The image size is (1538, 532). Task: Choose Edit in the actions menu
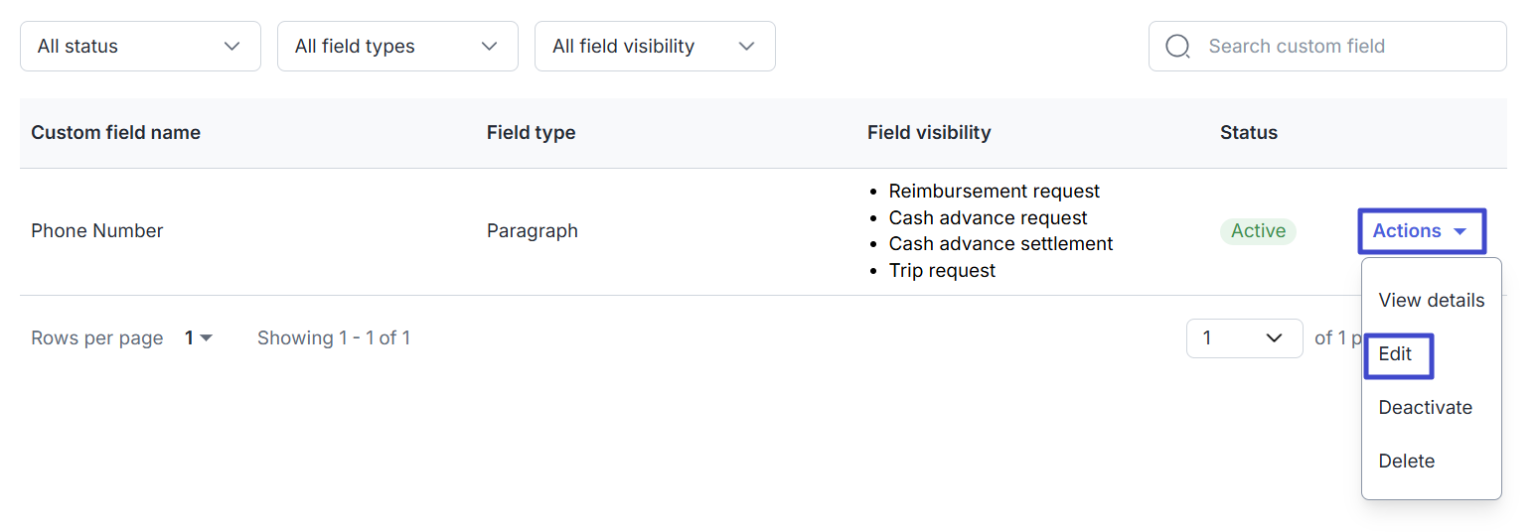coord(1396,354)
